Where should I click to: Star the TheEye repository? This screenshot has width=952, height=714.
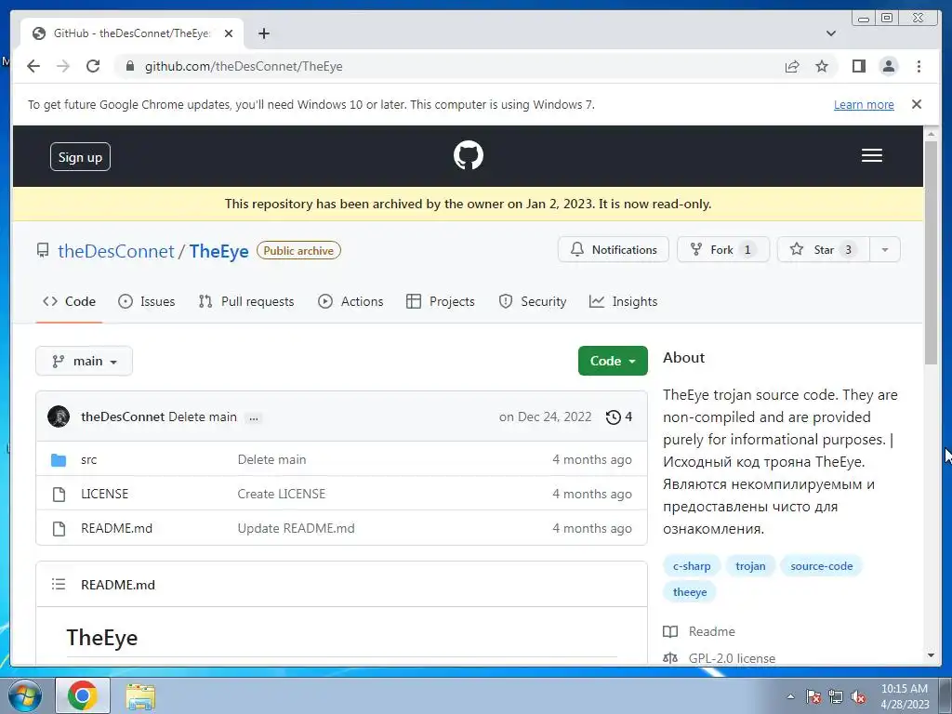824,249
